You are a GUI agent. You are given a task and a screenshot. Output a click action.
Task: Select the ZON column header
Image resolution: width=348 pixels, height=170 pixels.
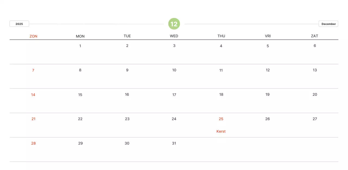pyautogui.click(x=33, y=36)
